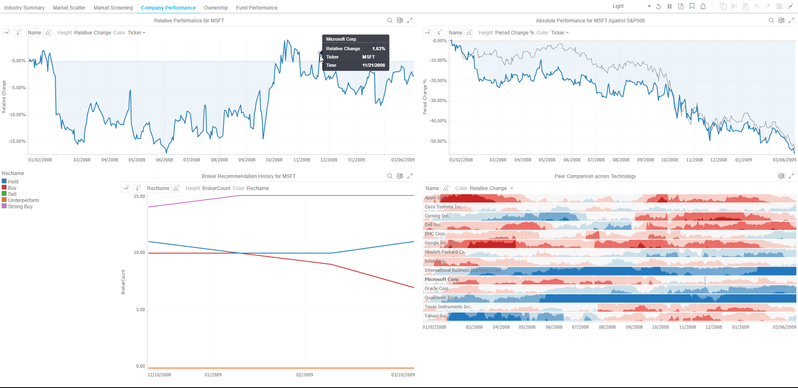The image size is (798, 388).
Task: Open the Light theme dropdown
Action: [631, 6]
